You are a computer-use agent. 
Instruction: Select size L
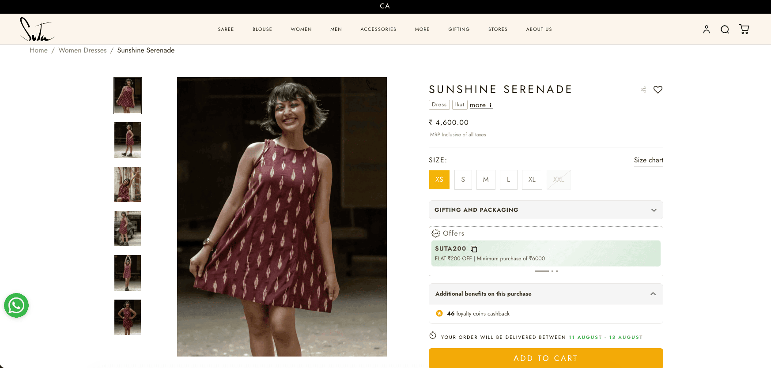click(x=509, y=180)
